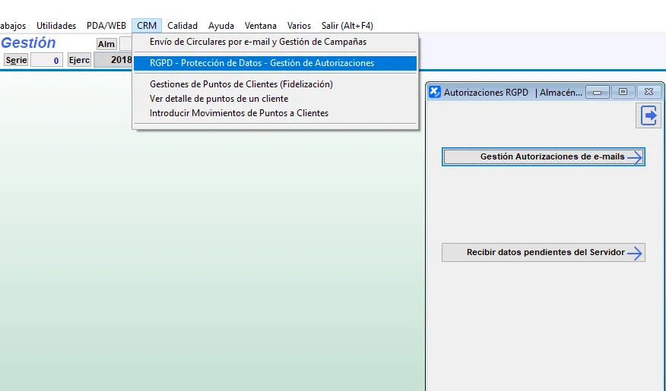This screenshot has height=391, width=666.
Task: Click the exit door icon in Autorizaciones window
Action: (x=649, y=115)
